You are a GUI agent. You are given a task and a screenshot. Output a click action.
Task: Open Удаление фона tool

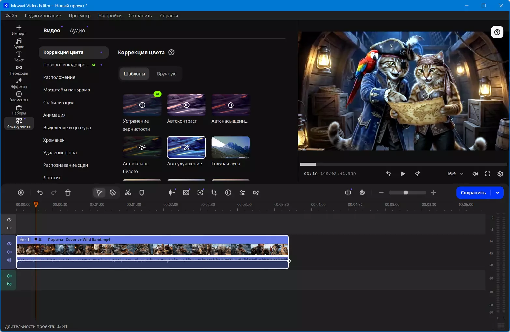pos(60,152)
